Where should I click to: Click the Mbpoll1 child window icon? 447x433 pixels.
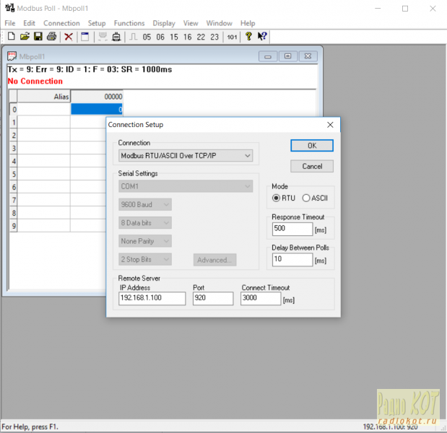[12, 56]
